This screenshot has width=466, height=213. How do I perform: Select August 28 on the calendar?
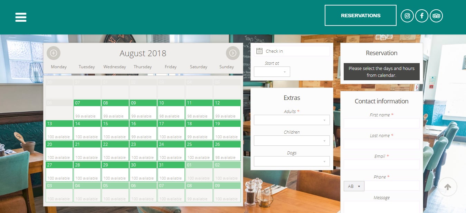point(87,172)
